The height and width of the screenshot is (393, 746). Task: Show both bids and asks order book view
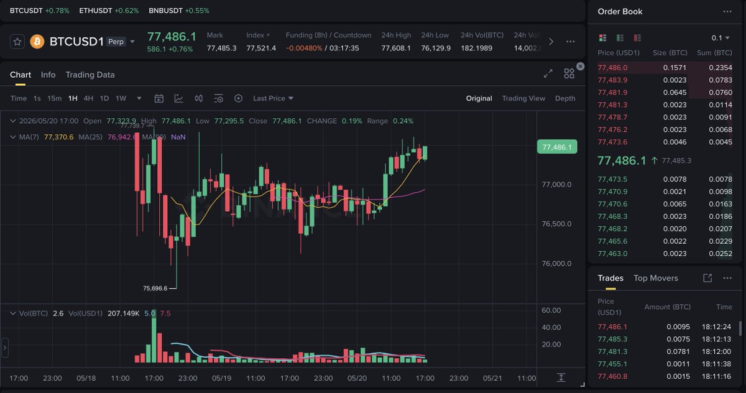602,38
